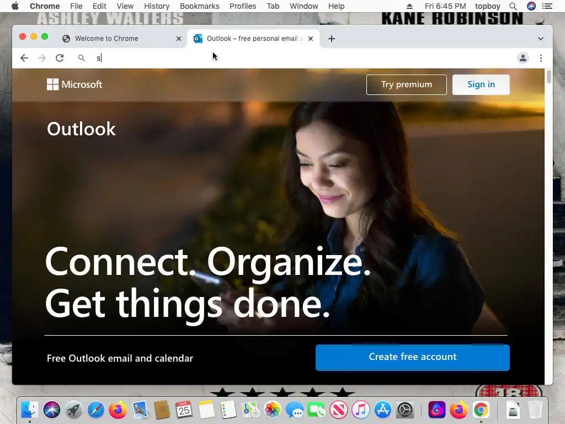Viewport: 565px width, 424px height.
Task: Open the Firefox icon beside Chrome in dock
Action: click(x=459, y=410)
